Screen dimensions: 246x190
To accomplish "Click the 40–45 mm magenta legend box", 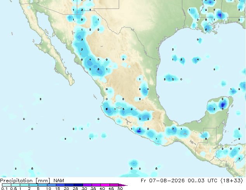I will [105, 185].
